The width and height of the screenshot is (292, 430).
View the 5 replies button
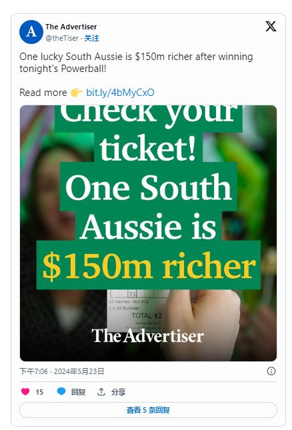(148, 410)
